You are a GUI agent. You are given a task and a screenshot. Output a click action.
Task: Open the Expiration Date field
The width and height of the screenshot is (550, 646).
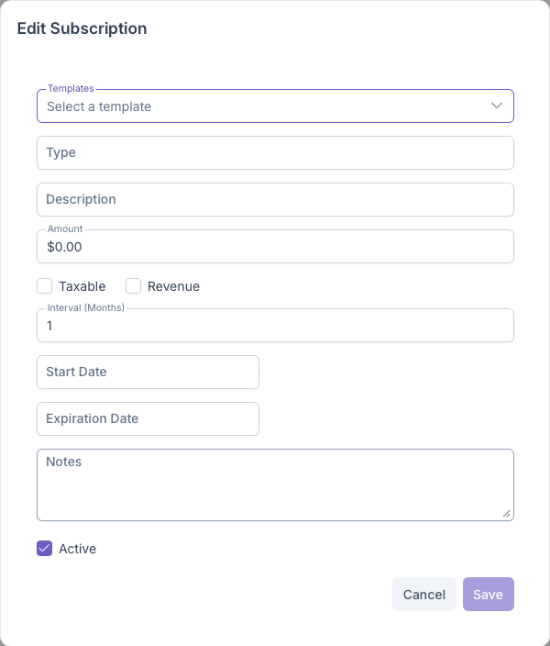click(x=148, y=418)
